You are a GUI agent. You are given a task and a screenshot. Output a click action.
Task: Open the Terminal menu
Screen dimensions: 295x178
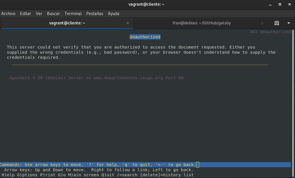coord(73,14)
